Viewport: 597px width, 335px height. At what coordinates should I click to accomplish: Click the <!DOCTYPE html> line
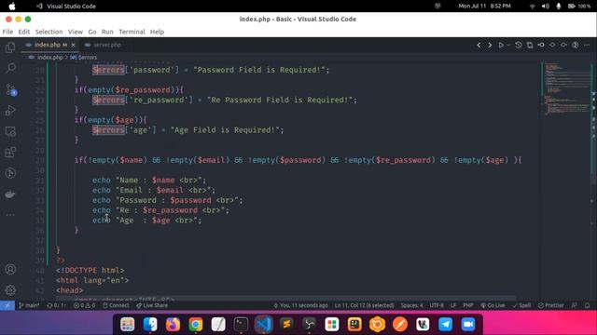[90, 271]
